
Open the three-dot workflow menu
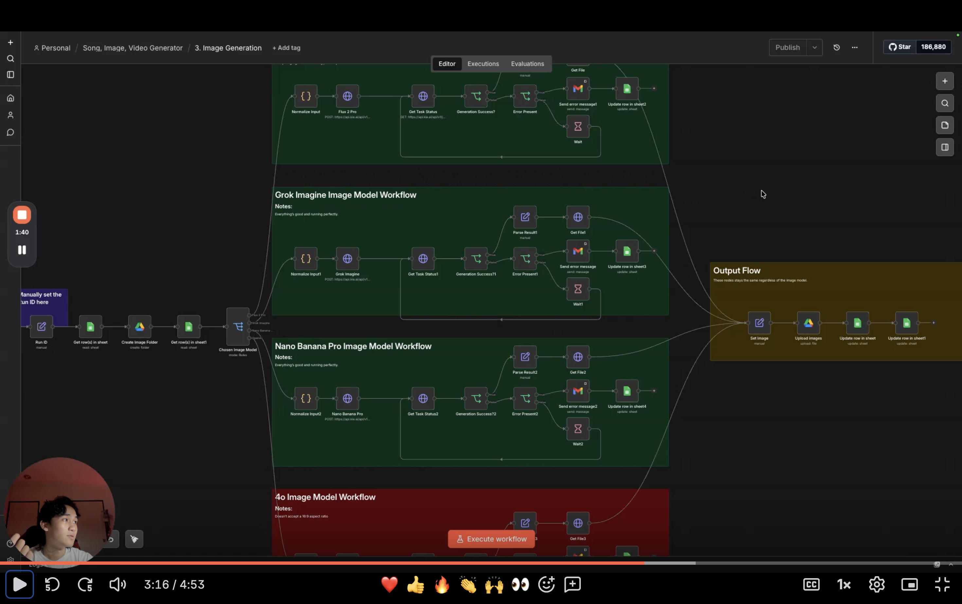[x=855, y=47]
